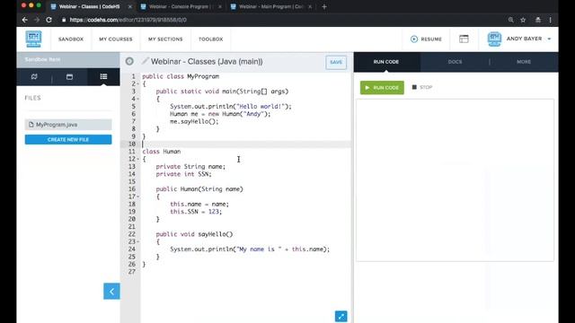Switch to RUN CODE tab
The height and width of the screenshot is (323, 575).
pyautogui.click(x=386, y=62)
